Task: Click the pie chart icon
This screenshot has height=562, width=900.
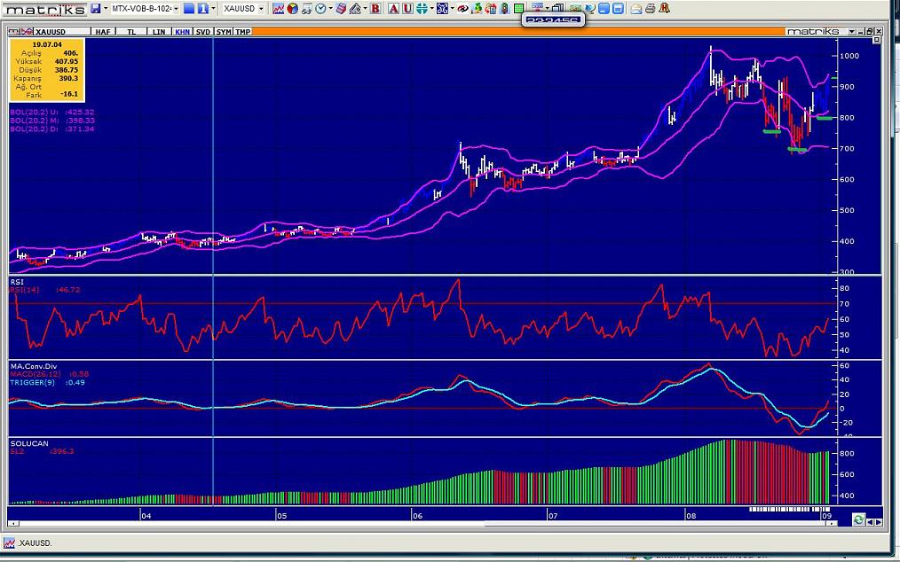Action: 293,9
